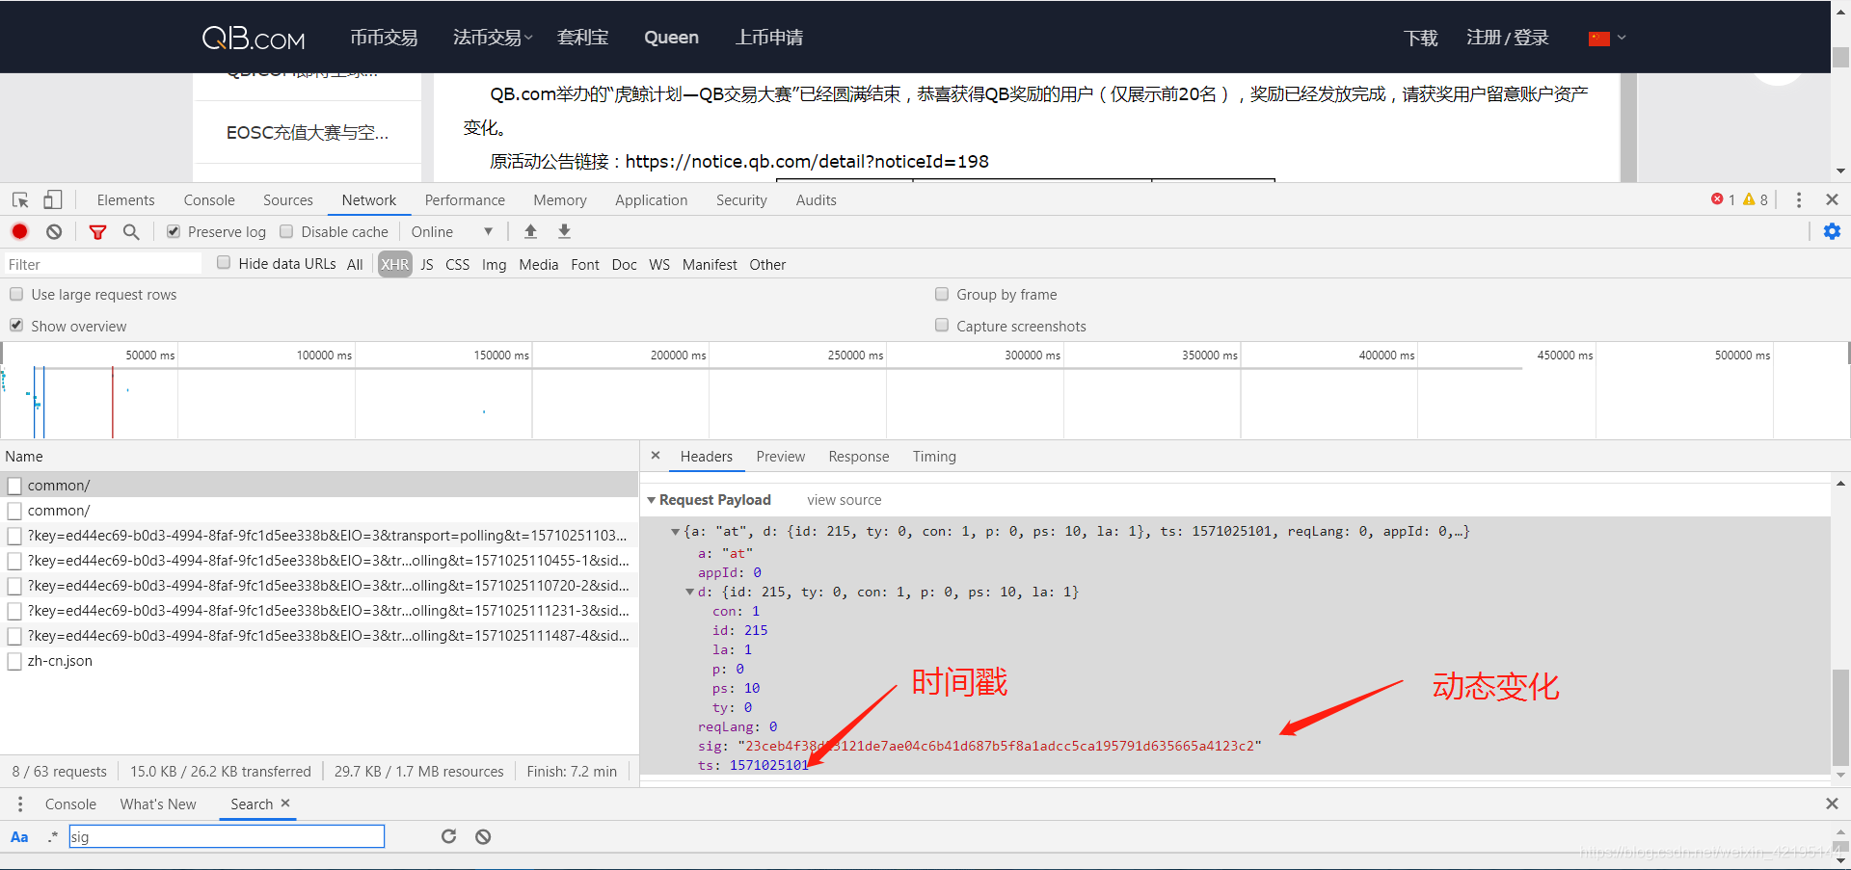
Task: Click EOSC充值大赛与空... sidebar item
Action: (x=308, y=133)
